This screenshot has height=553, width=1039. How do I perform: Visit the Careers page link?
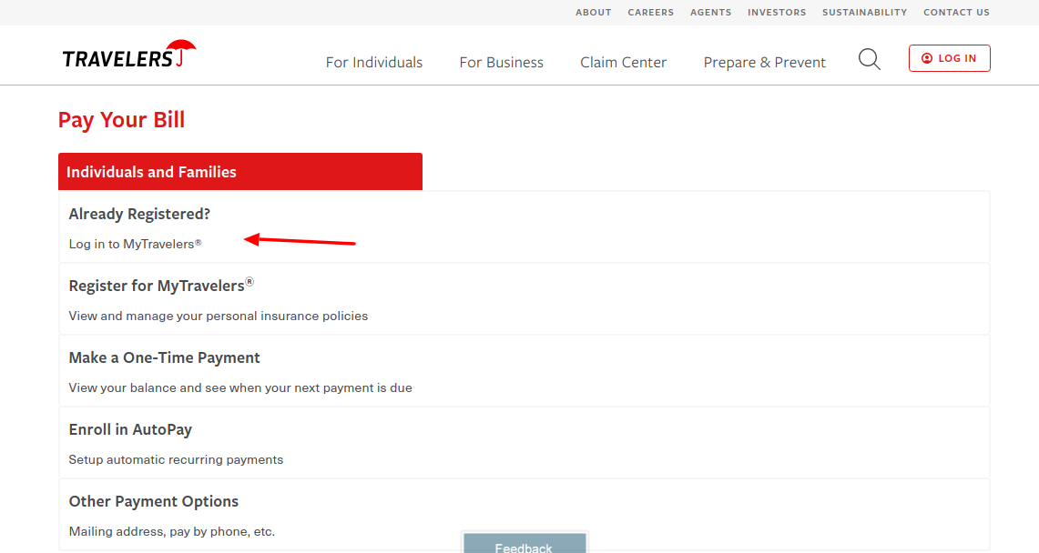pos(650,13)
